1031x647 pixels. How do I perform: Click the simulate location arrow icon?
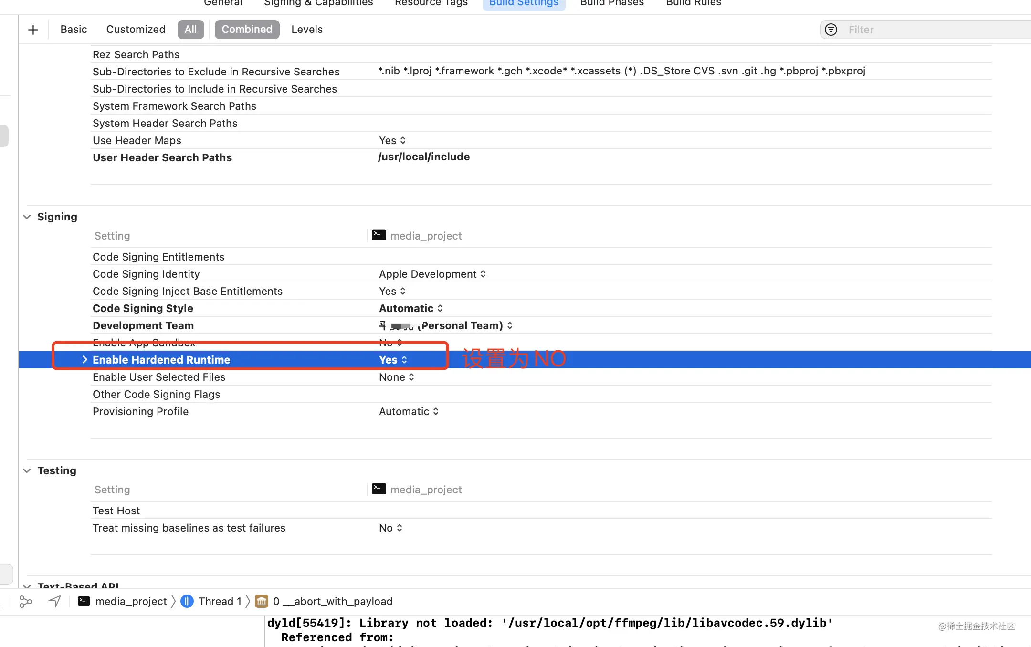tap(55, 602)
